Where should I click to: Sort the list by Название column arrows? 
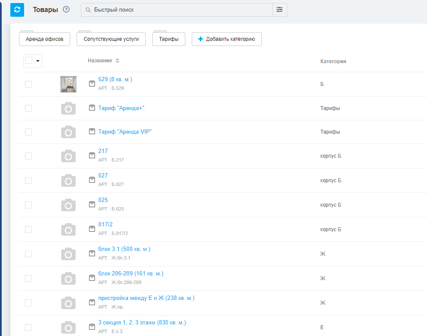pos(117,61)
